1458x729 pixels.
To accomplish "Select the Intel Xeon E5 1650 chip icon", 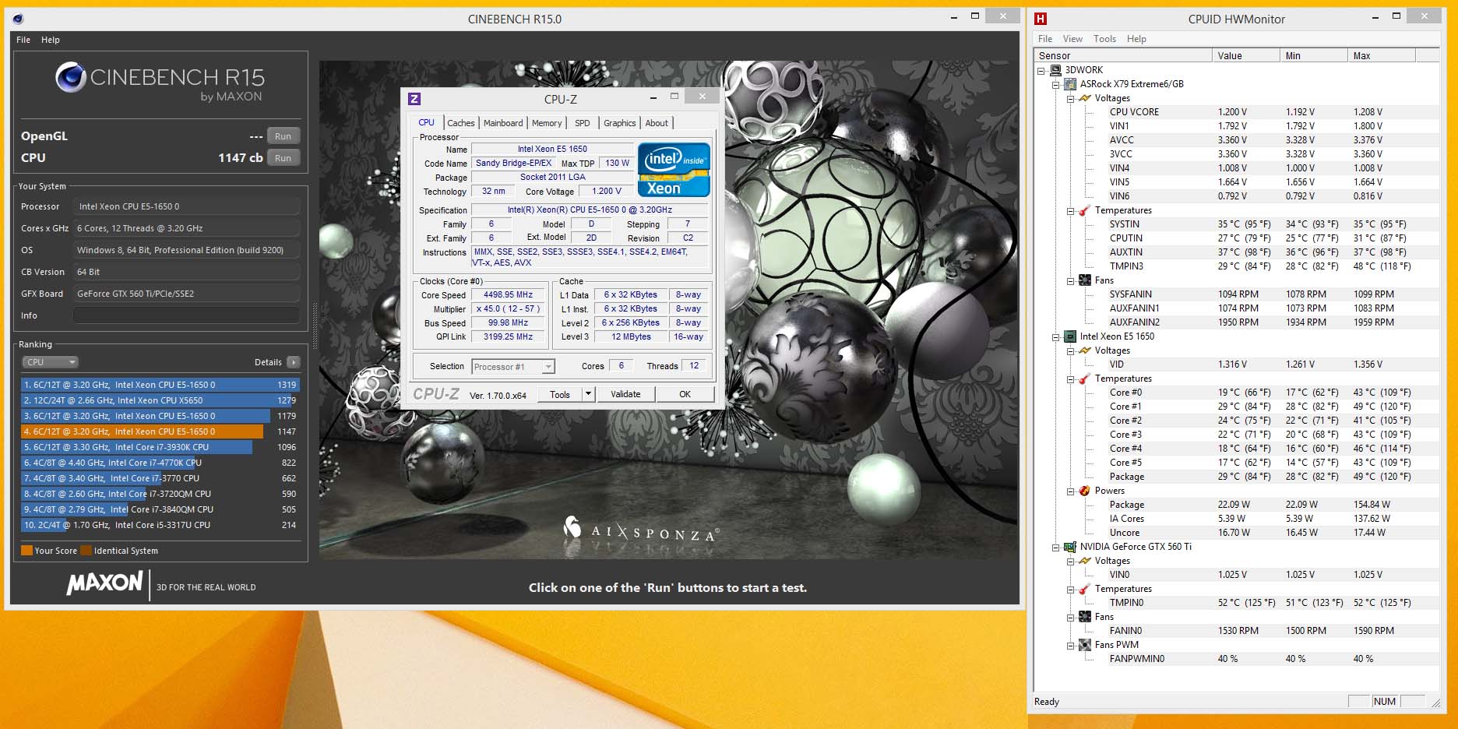I will tap(1070, 336).
